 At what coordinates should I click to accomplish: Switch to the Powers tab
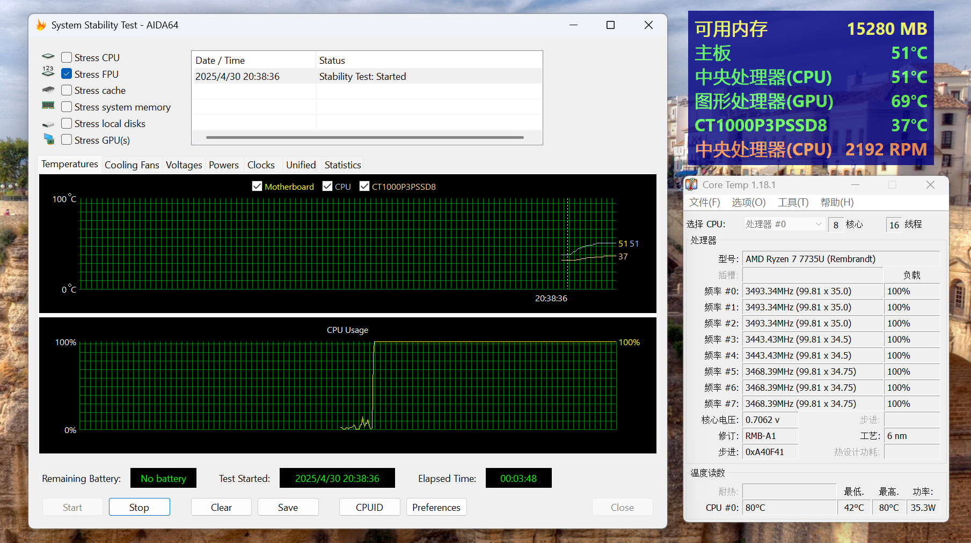coord(224,165)
